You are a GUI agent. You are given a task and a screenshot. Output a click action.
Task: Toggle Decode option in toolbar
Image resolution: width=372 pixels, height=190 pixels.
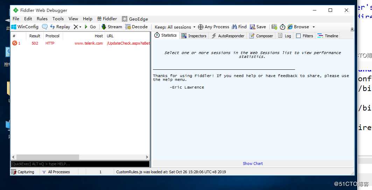coord(136,27)
